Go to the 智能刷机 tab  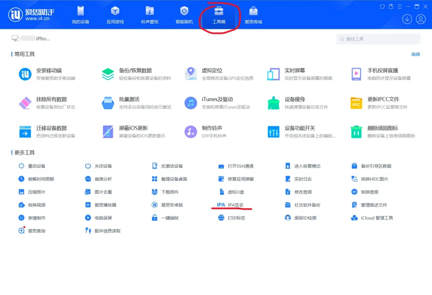pyautogui.click(x=184, y=15)
